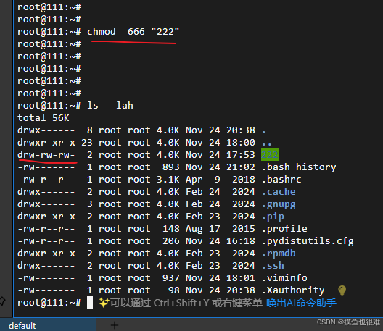Screen dimensions: 383x331
Task: Click the highlighted 222 directory name
Action: tap(270, 155)
